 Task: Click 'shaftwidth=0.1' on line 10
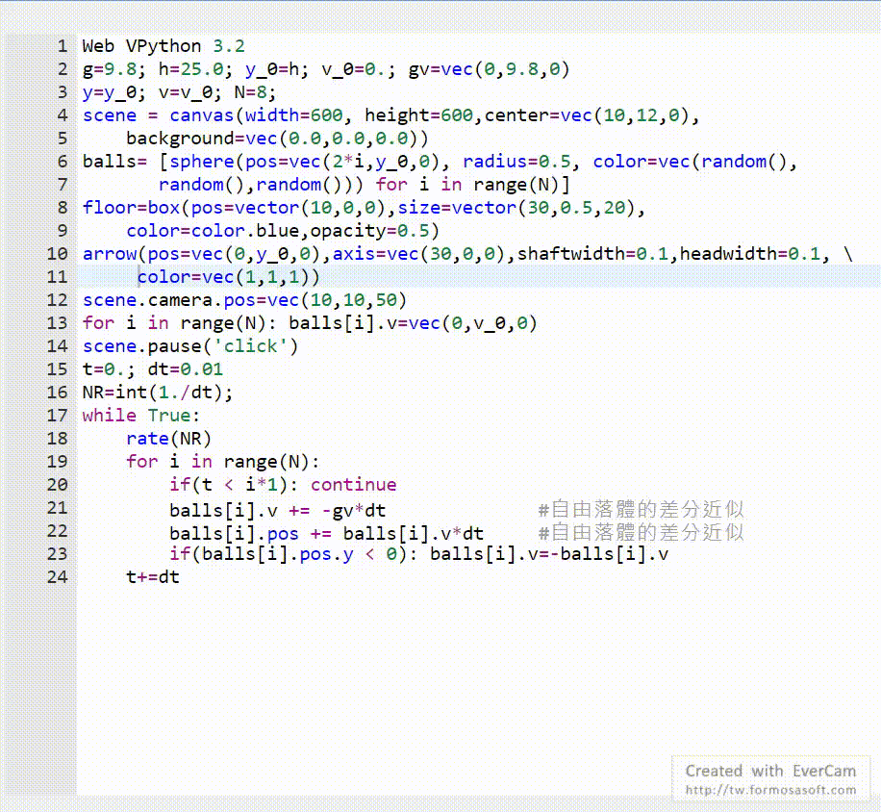point(592,254)
